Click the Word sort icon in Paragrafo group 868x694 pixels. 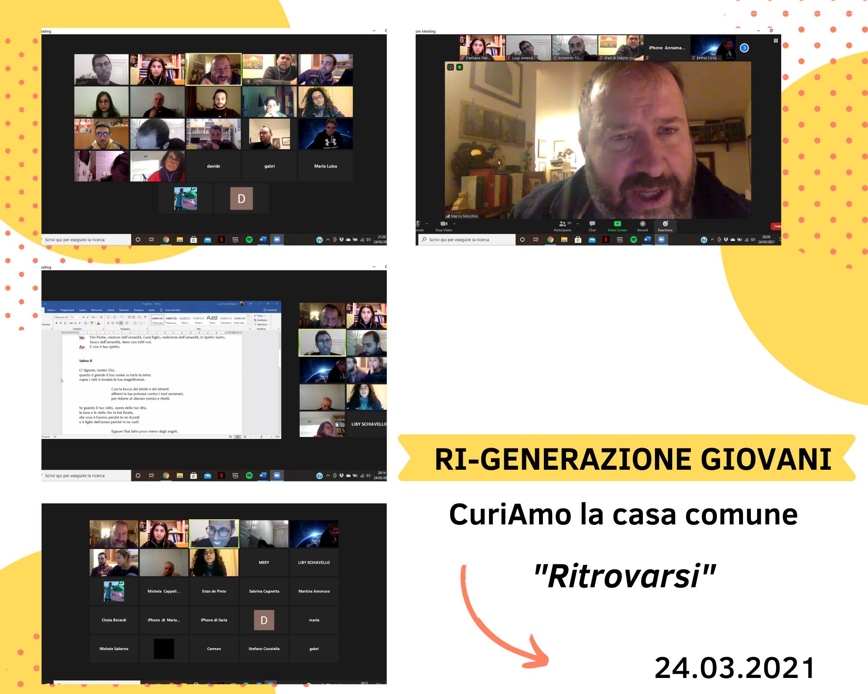click(139, 317)
